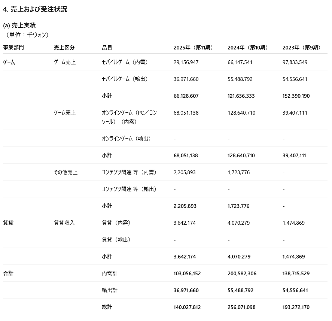Image resolution: width=332 pixels, height=321 pixels.
Task: Select the 輸出計 row label
Action: [x=110, y=290]
